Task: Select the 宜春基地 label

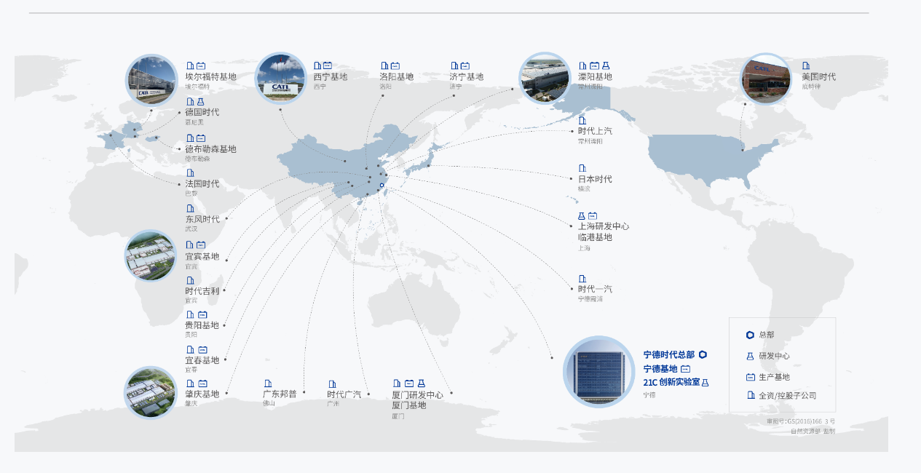Action: click(x=202, y=360)
